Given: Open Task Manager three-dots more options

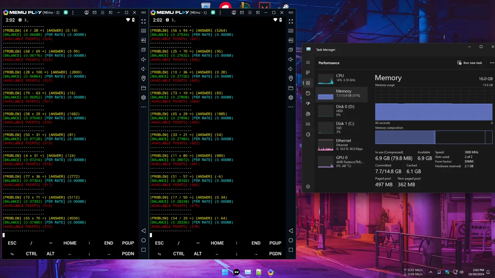Looking at the screenshot, I should pyautogui.click(x=492, y=63).
